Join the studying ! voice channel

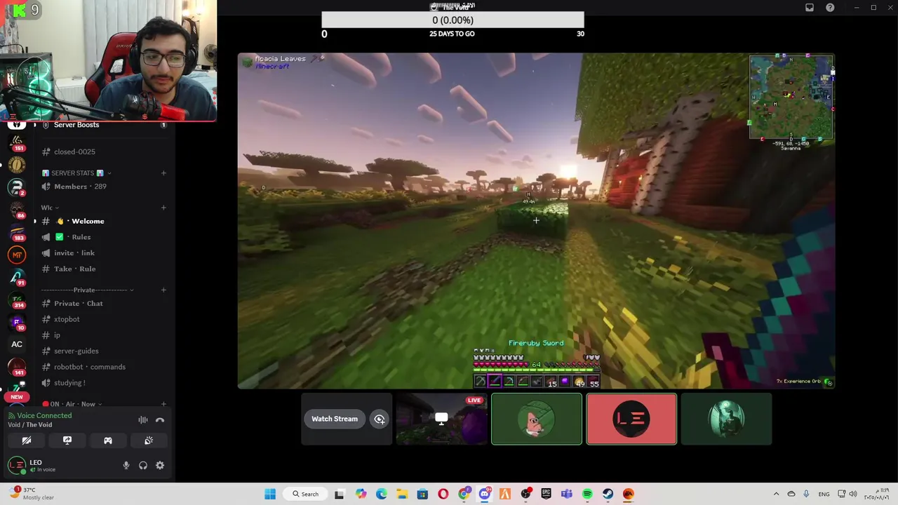(69, 383)
